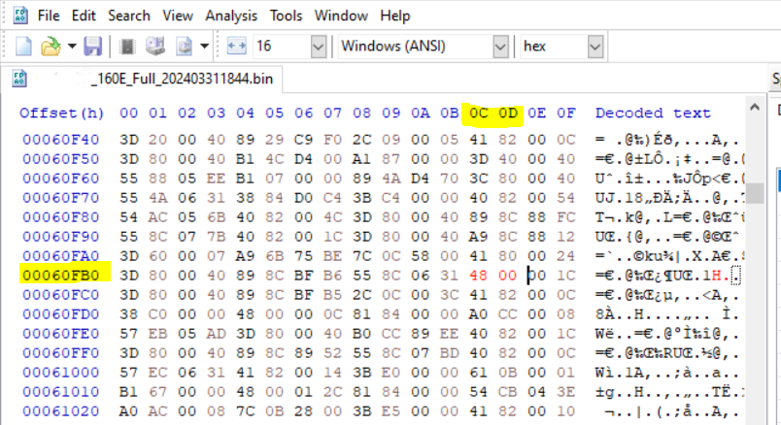The width and height of the screenshot is (781, 425).
Task: Open disk image with the image icon
Action: [184, 47]
